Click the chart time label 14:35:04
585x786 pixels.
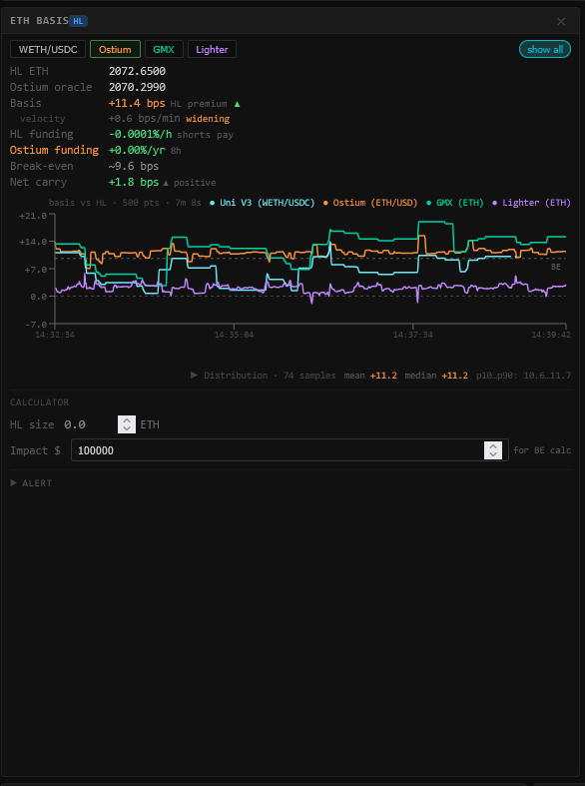tap(234, 335)
